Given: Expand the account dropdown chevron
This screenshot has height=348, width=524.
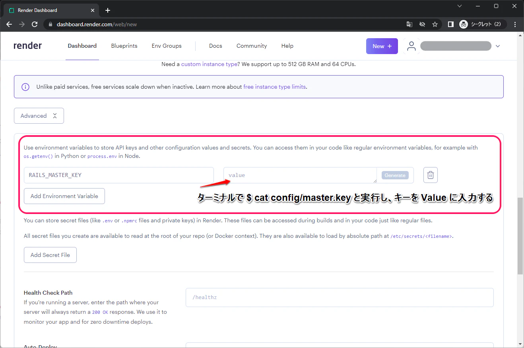Looking at the screenshot, I should (498, 46).
